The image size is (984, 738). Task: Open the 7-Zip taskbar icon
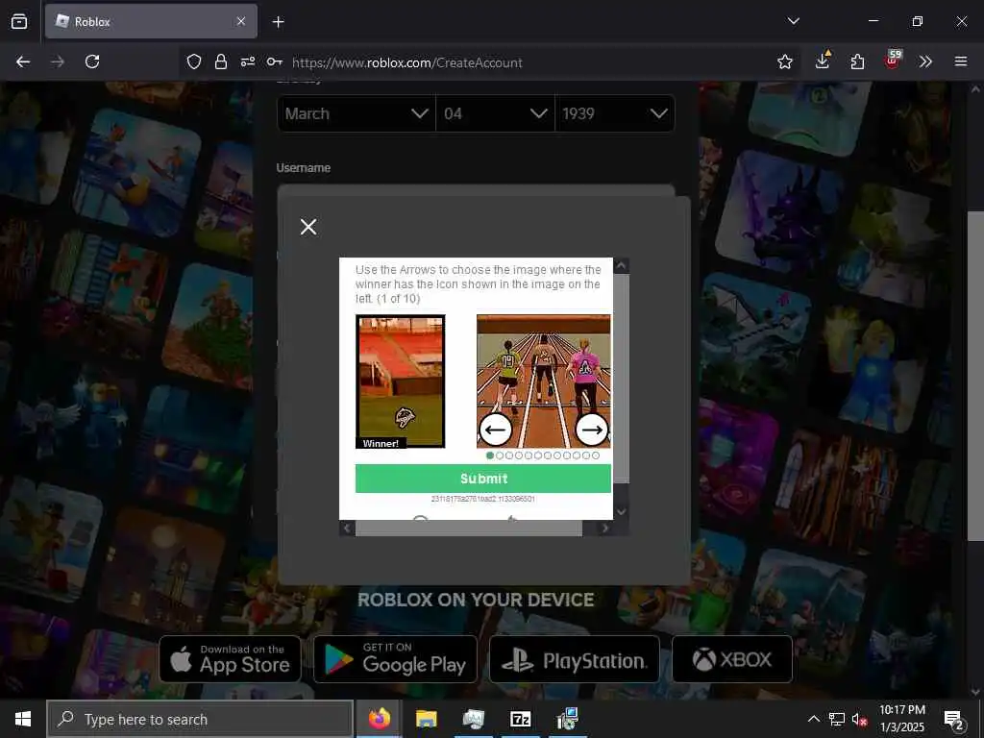point(521,719)
